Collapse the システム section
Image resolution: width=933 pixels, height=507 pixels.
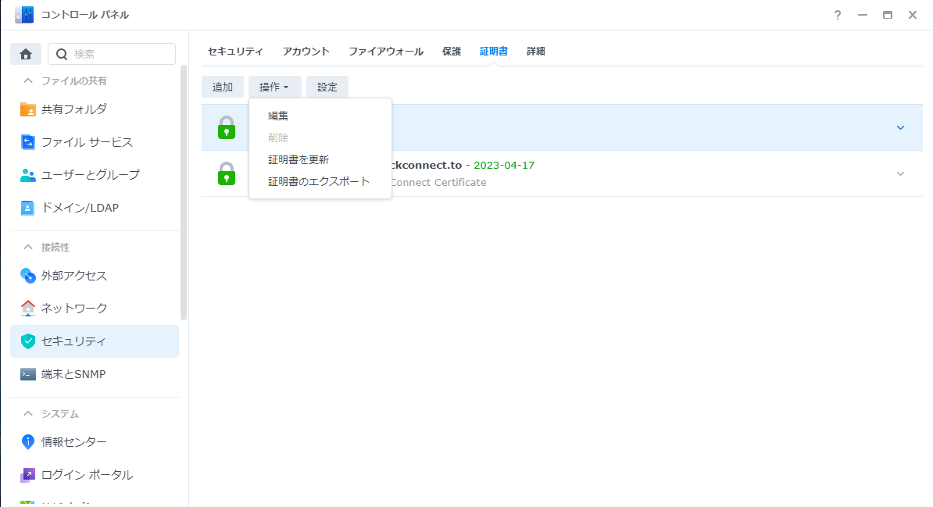point(28,413)
